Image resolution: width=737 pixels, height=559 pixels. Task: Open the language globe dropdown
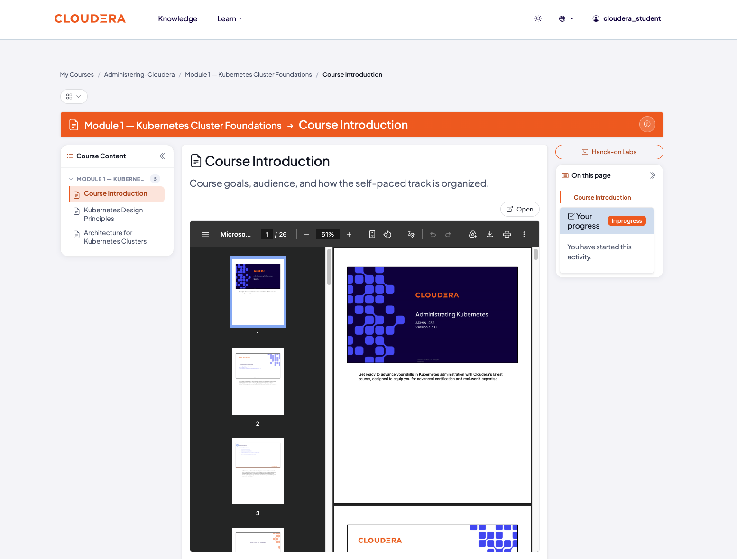pos(566,18)
